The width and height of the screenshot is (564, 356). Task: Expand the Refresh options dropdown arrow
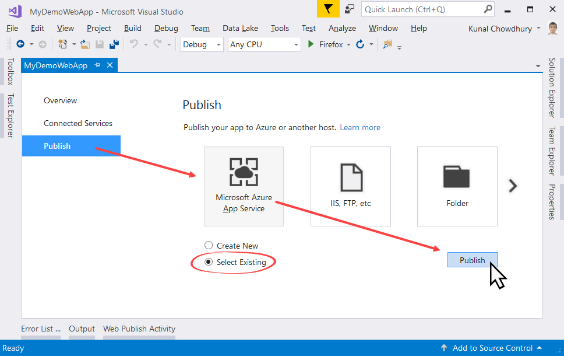click(x=371, y=44)
